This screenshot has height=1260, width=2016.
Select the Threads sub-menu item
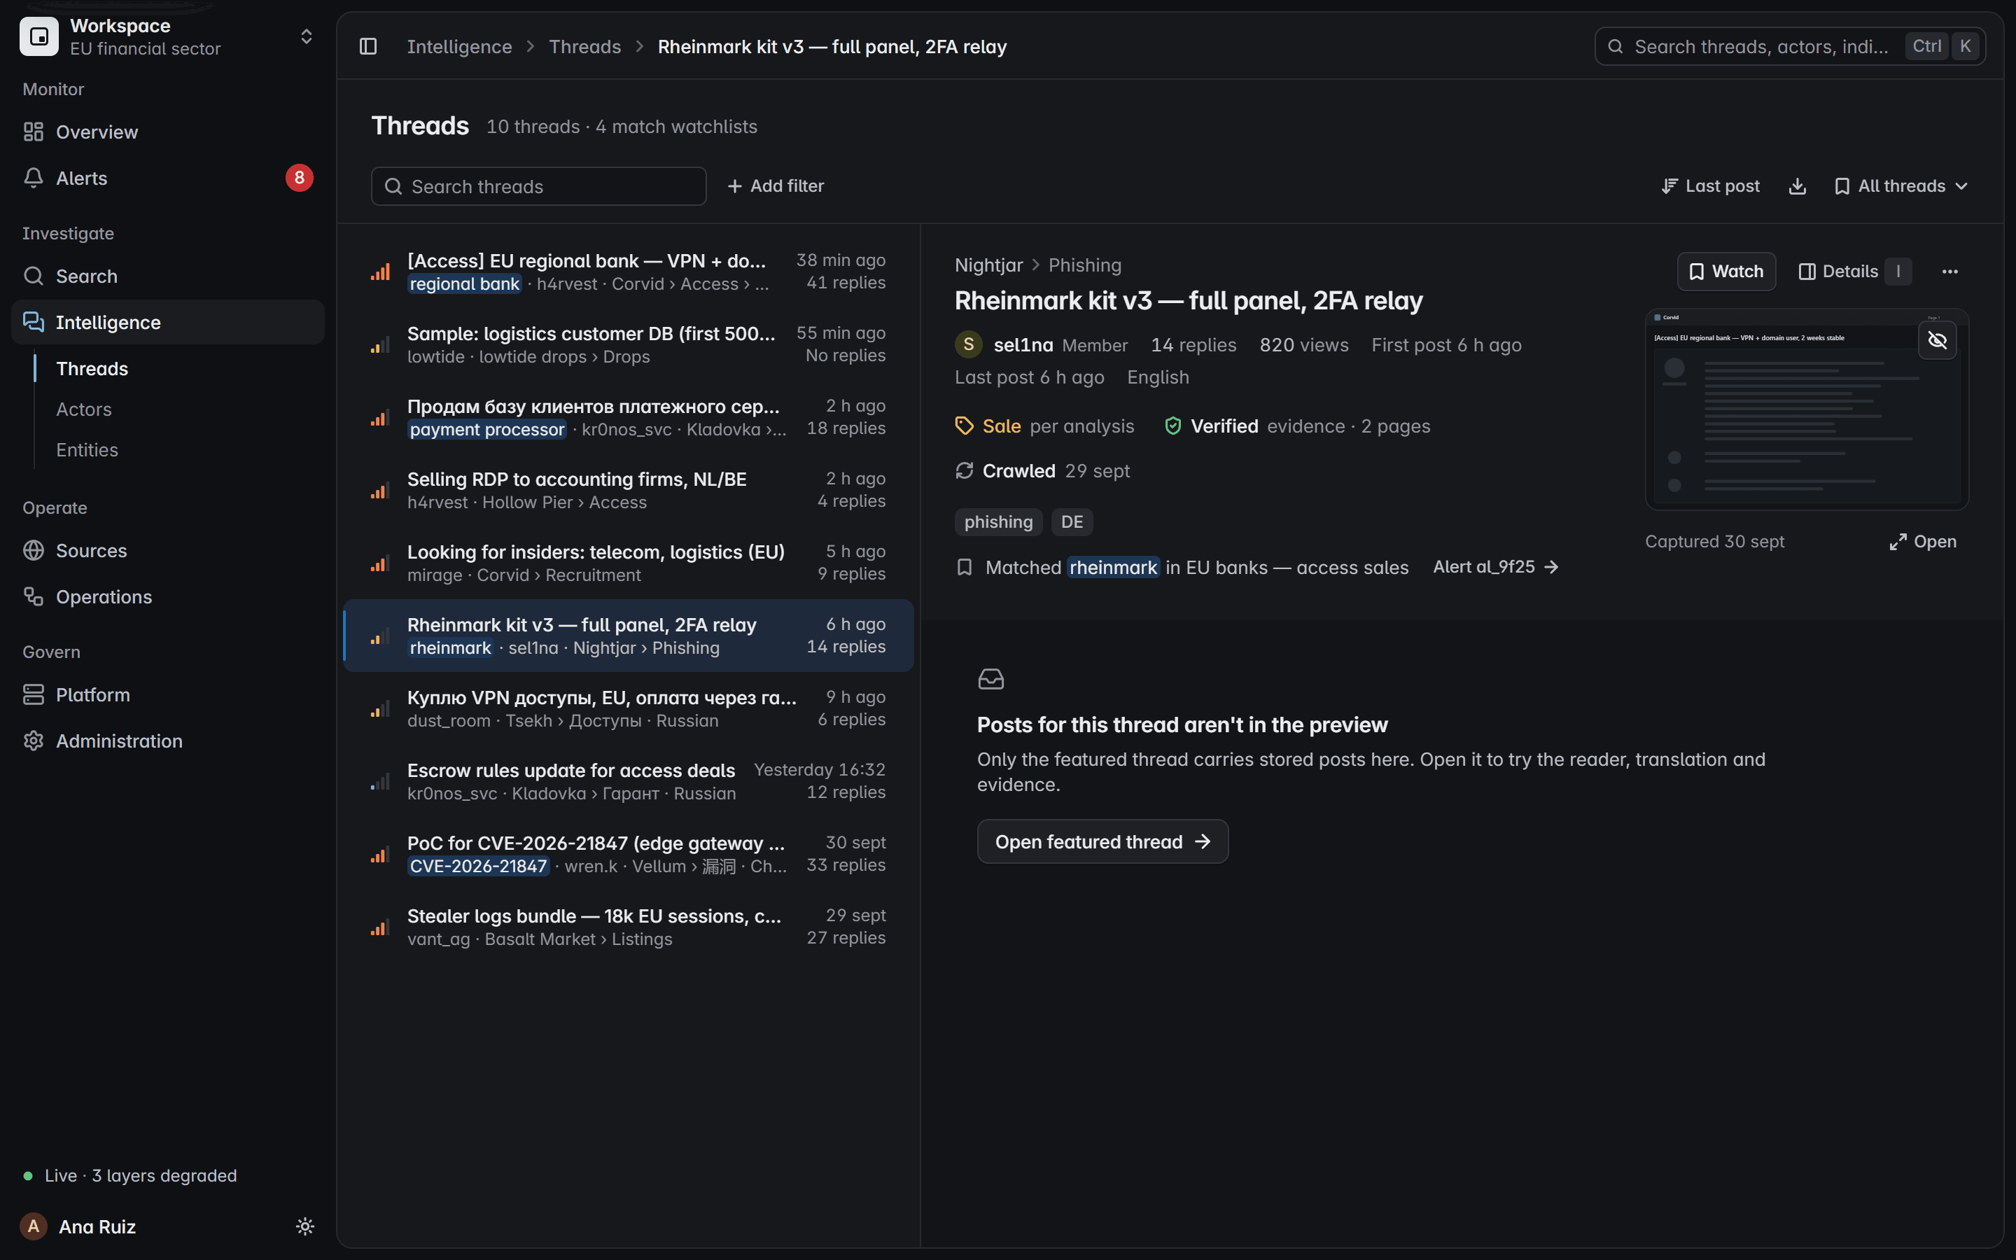pyautogui.click(x=92, y=368)
